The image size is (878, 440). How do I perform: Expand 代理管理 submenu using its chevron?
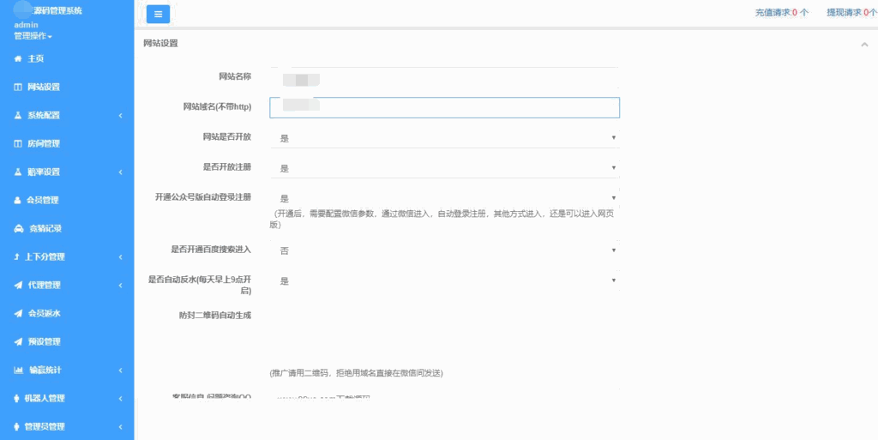pyautogui.click(x=120, y=286)
